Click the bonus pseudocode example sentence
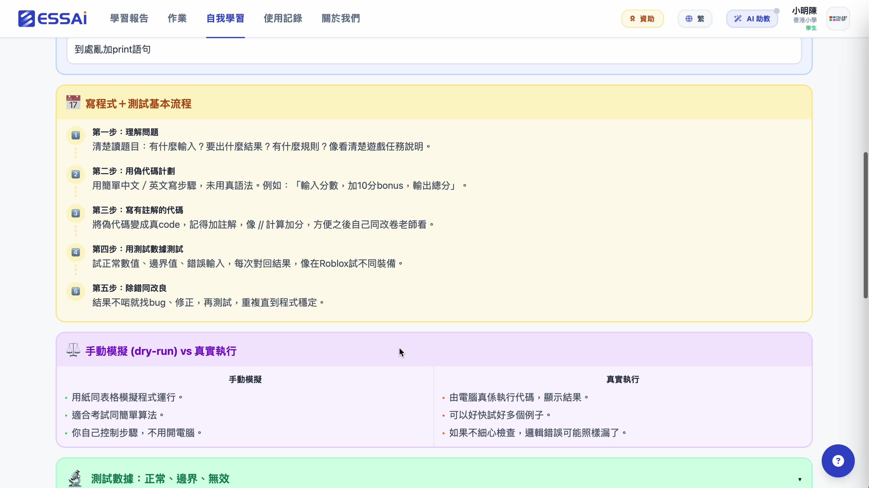The height and width of the screenshot is (488, 869). 280,185
